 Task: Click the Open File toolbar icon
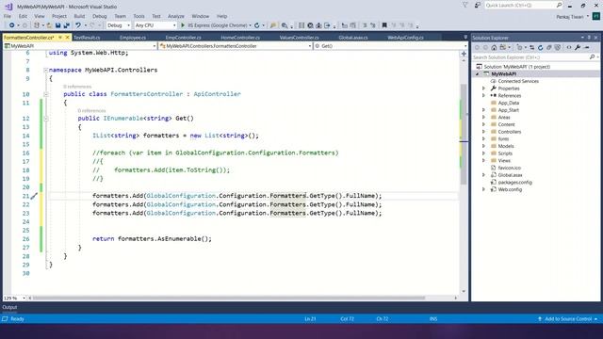pos(49,25)
